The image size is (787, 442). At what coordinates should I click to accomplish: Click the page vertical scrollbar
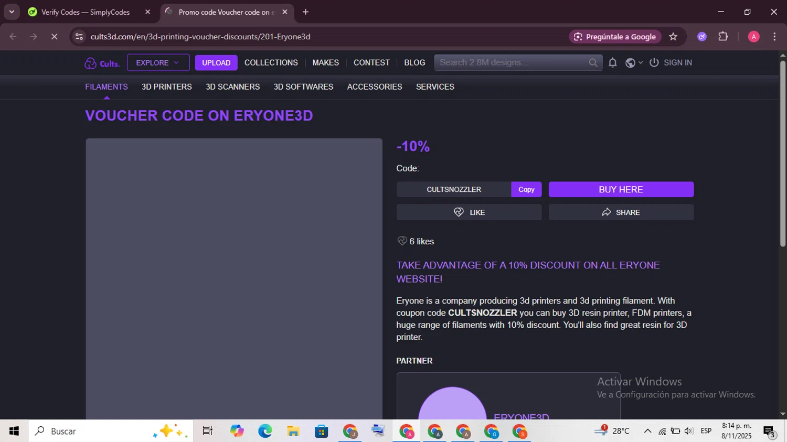[x=783, y=155]
